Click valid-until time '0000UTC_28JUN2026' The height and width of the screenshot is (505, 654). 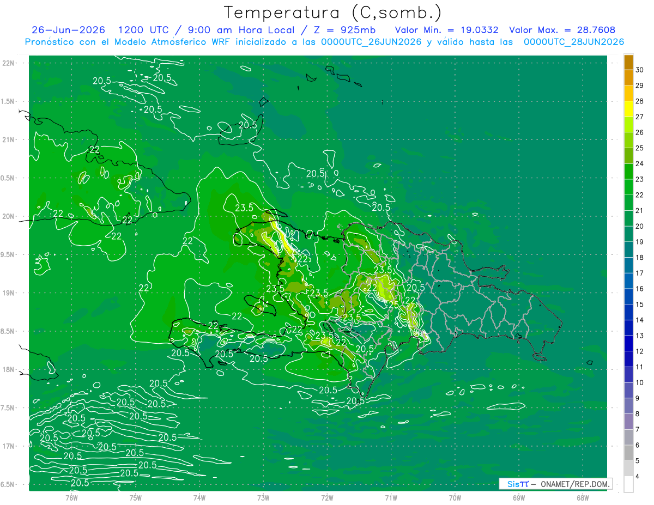pos(573,42)
